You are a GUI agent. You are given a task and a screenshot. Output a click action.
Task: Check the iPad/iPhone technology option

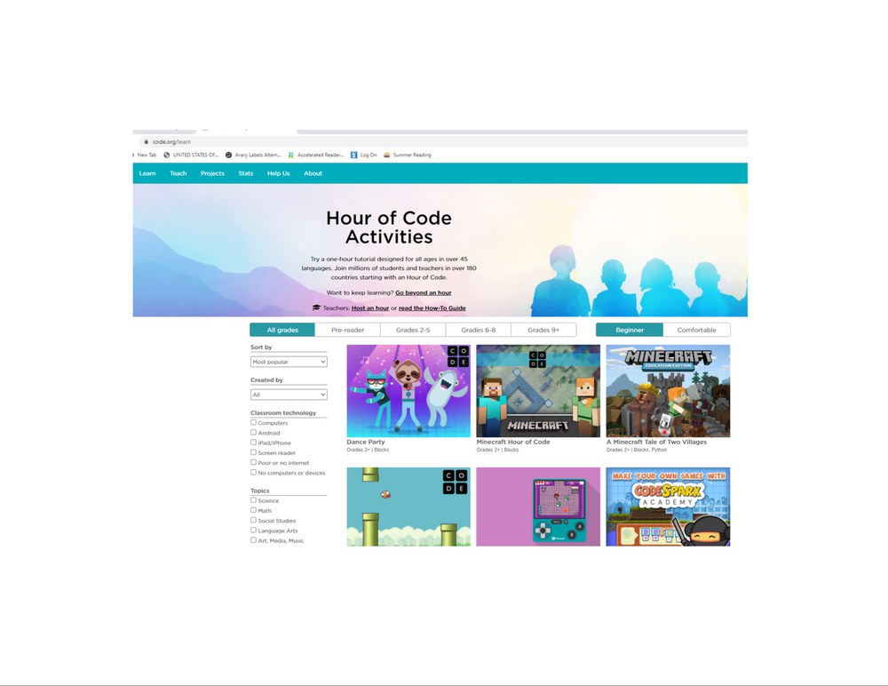[253, 443]
